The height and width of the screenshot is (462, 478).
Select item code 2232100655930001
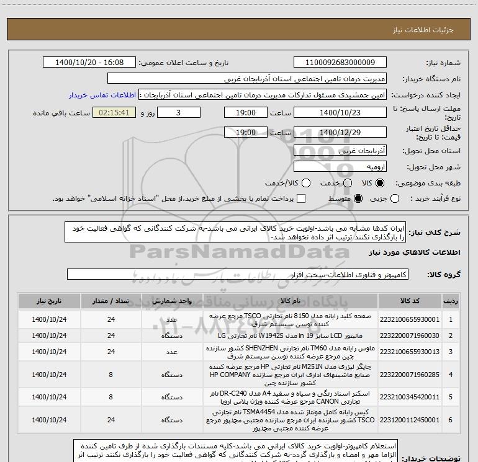[x=410, y=319]
